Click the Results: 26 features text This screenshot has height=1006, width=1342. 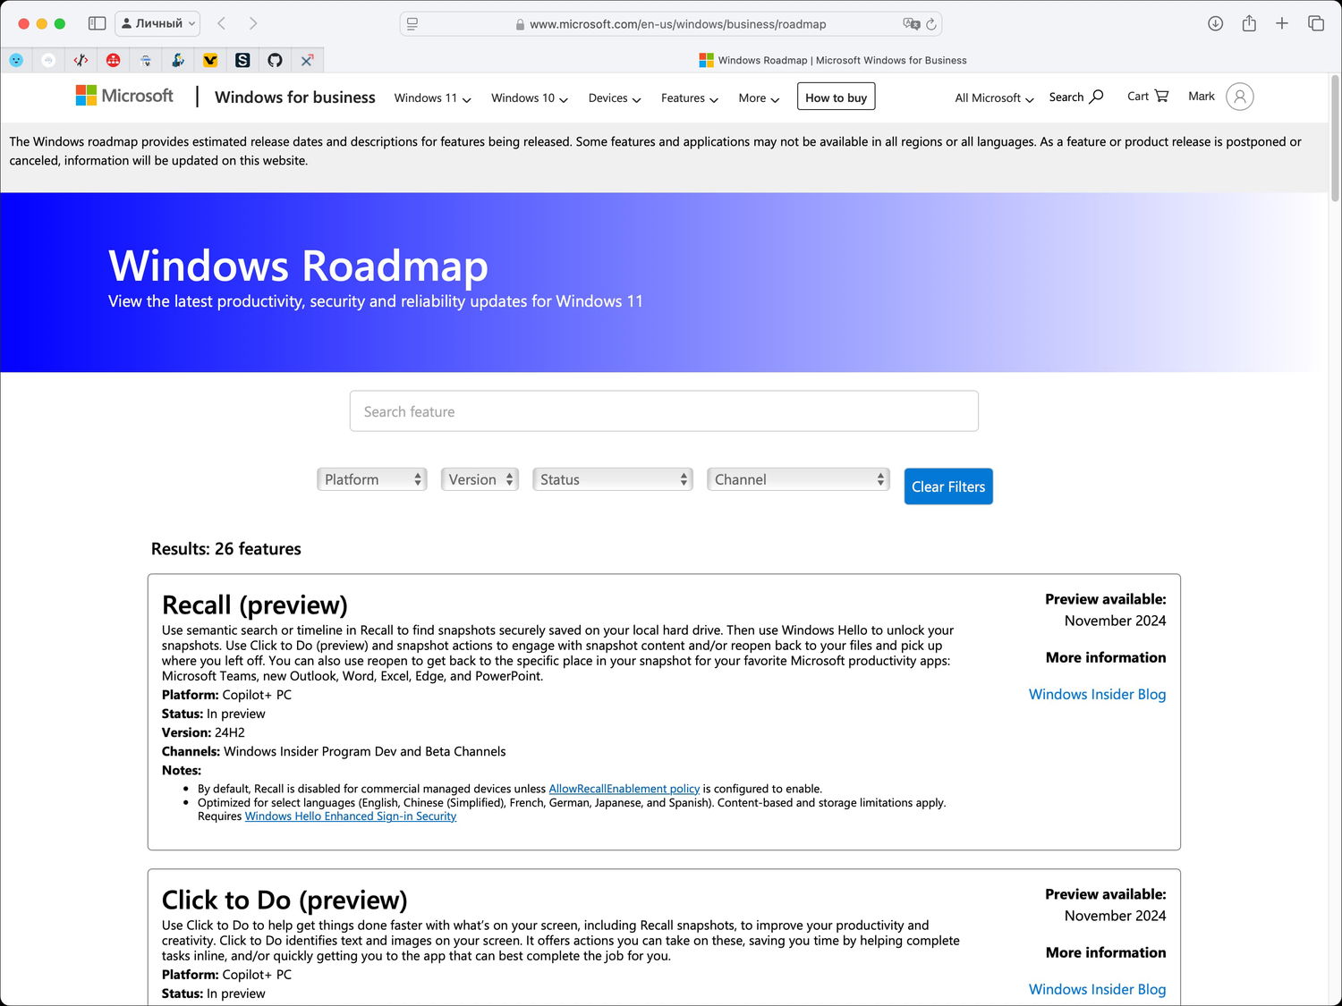coord(226,549)
